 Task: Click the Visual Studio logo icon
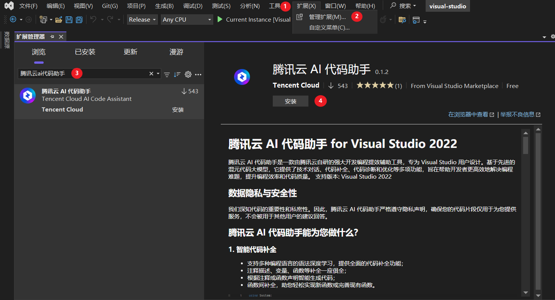(x=9, y=6)
